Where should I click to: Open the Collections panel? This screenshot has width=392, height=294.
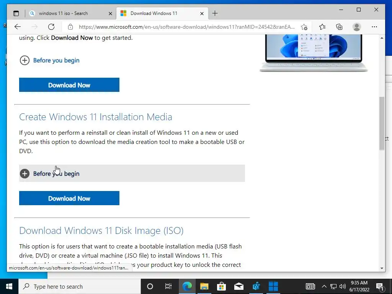pyautogui.click(x=339, y=27)
